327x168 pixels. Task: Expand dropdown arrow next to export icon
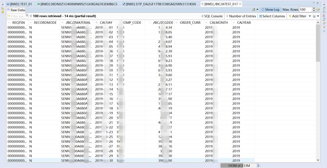coord(257,9)
